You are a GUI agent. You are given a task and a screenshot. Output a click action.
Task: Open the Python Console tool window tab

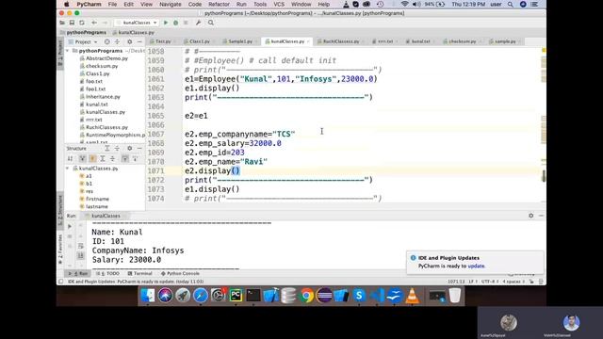(x=180, y=274)
